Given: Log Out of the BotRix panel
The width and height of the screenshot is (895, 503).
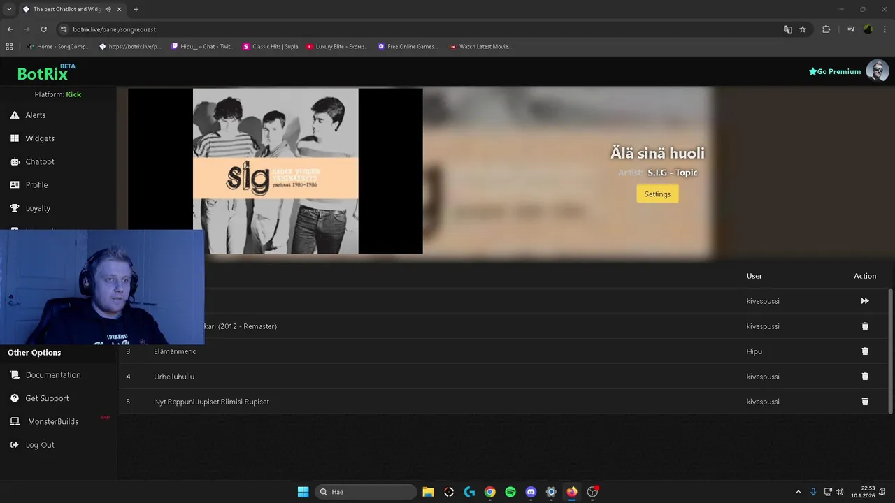Looking at the screenshot, I should point(40,445).
